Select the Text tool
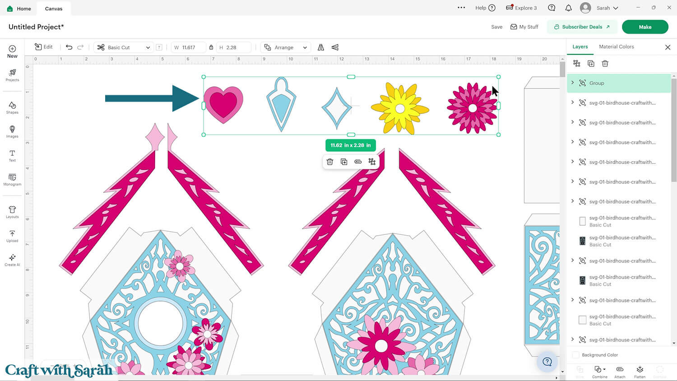The image size is (677, 381). [x=12, y=156]
